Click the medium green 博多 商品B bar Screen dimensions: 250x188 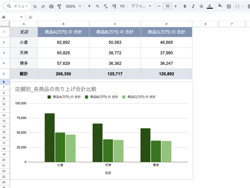pyautogui.click(x=156, y=151)
